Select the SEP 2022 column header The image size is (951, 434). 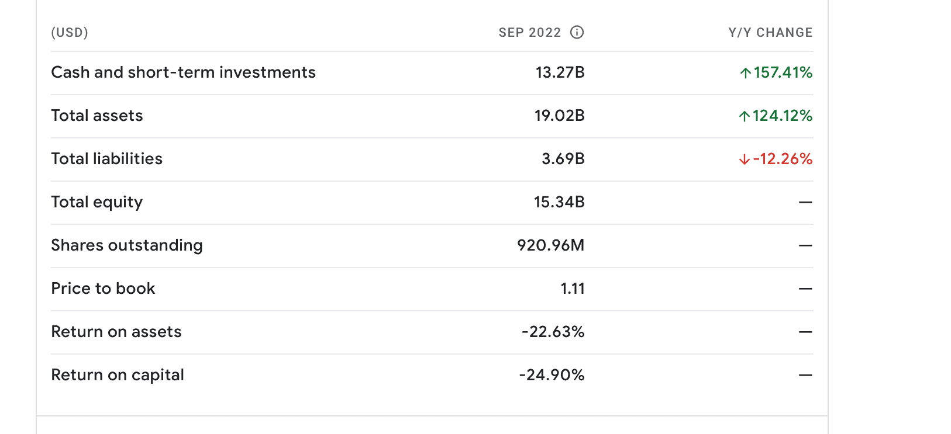pos(530,33)
